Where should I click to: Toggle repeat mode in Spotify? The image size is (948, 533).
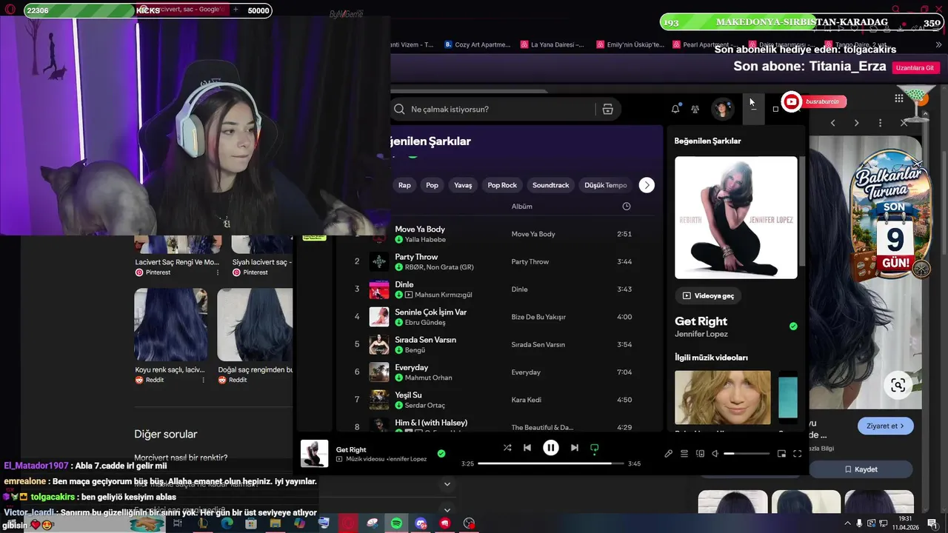point(594,448)
